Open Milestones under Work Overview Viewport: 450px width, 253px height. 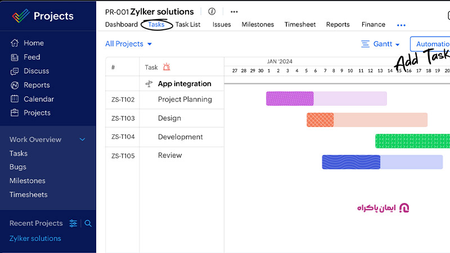(x=27, y=180)
